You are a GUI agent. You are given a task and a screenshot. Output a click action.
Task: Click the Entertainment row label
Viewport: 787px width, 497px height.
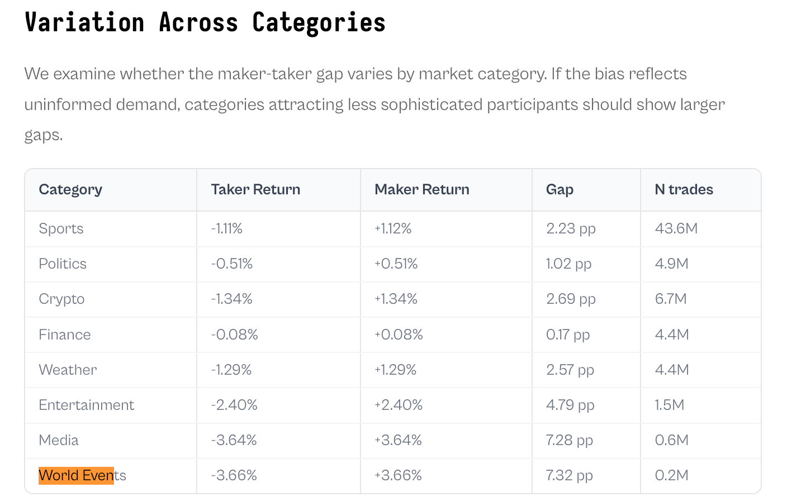[87, 405]
